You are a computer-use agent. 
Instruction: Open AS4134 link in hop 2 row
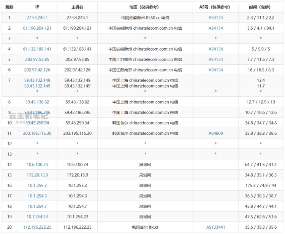[215, 28]
